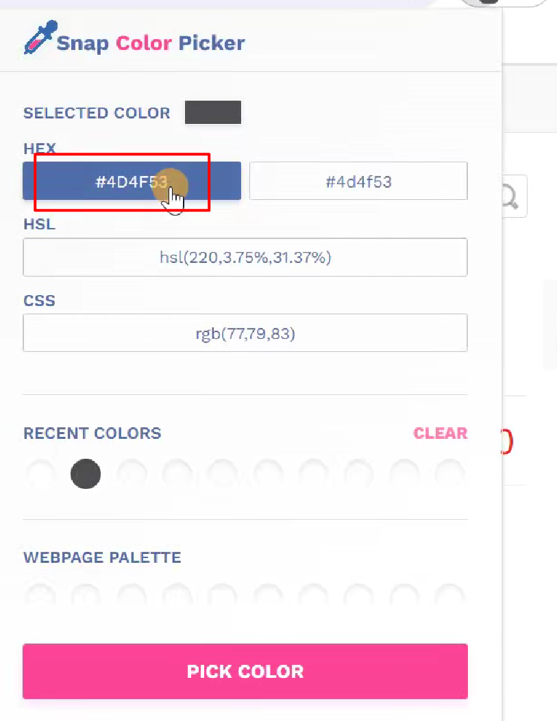This screenshot has width=557, height=721.
Task: Click the last webpage palette slot
Action: coord(449,596)
